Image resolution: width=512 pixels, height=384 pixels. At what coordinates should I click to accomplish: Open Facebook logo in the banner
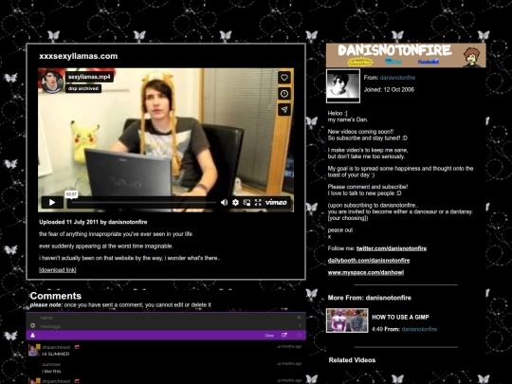pyautogui.click(x=428, y=62)
